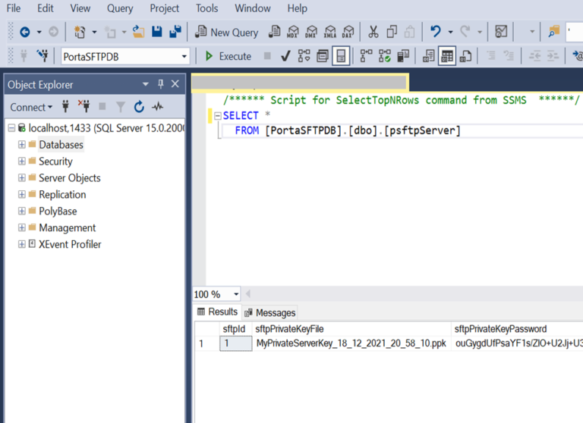This screenshot has width=583, height=423.
Task: Switch to the Messages tab
Action: coord(270,312)
